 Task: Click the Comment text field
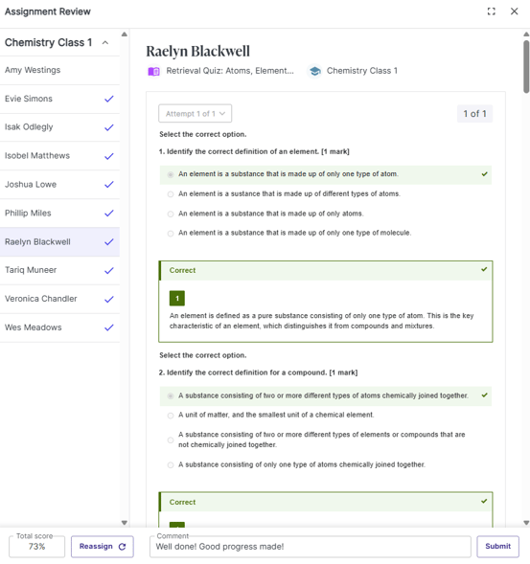click(x=310, y=547)
